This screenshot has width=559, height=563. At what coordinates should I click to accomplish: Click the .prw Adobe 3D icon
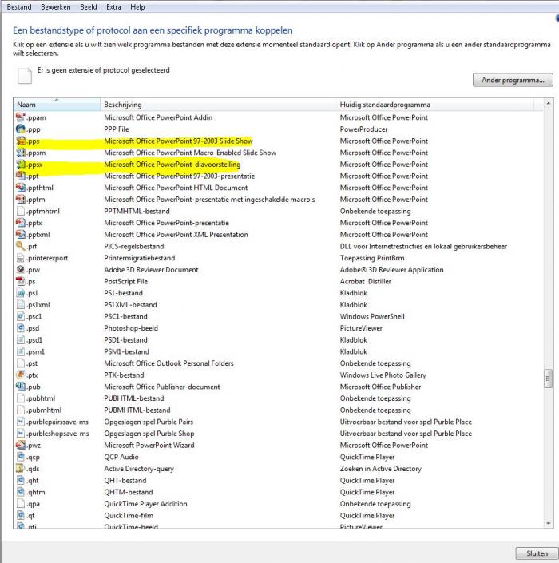tap(21, 269)
